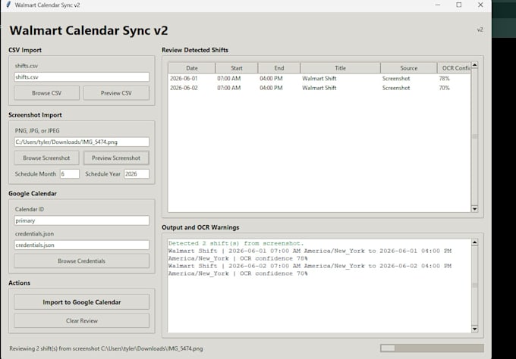
Task: Open Preview Screenshot
Action: pos(116,158)
